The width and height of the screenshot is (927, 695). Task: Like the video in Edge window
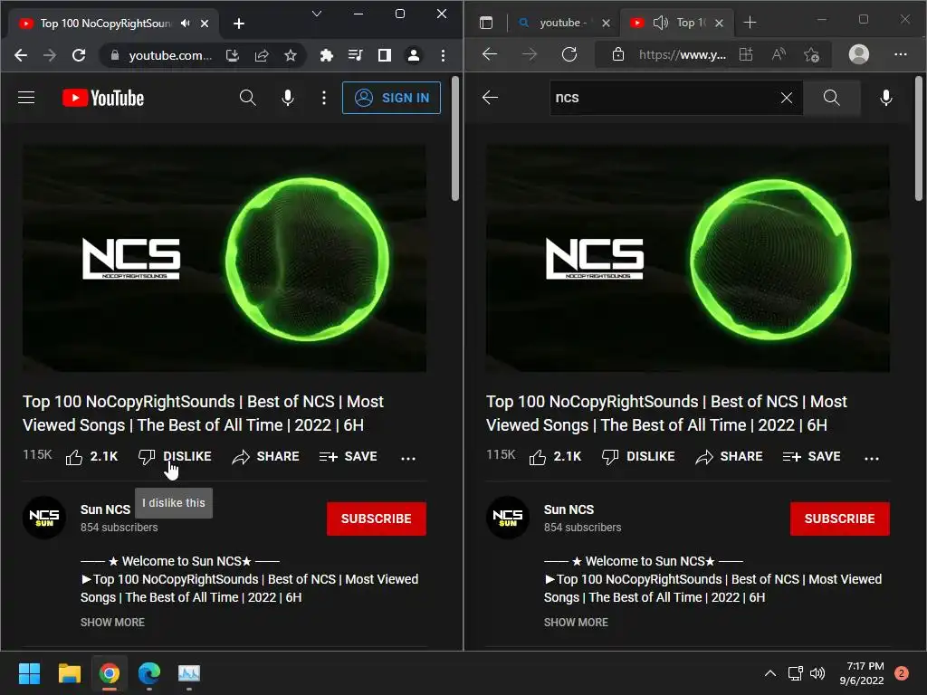click(555, 457)
